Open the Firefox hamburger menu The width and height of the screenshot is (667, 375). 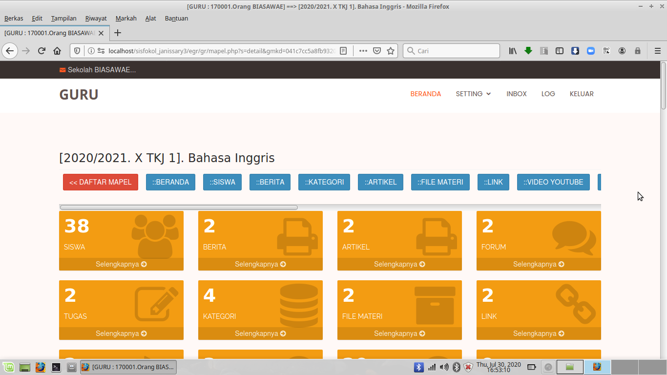point(657,51)
